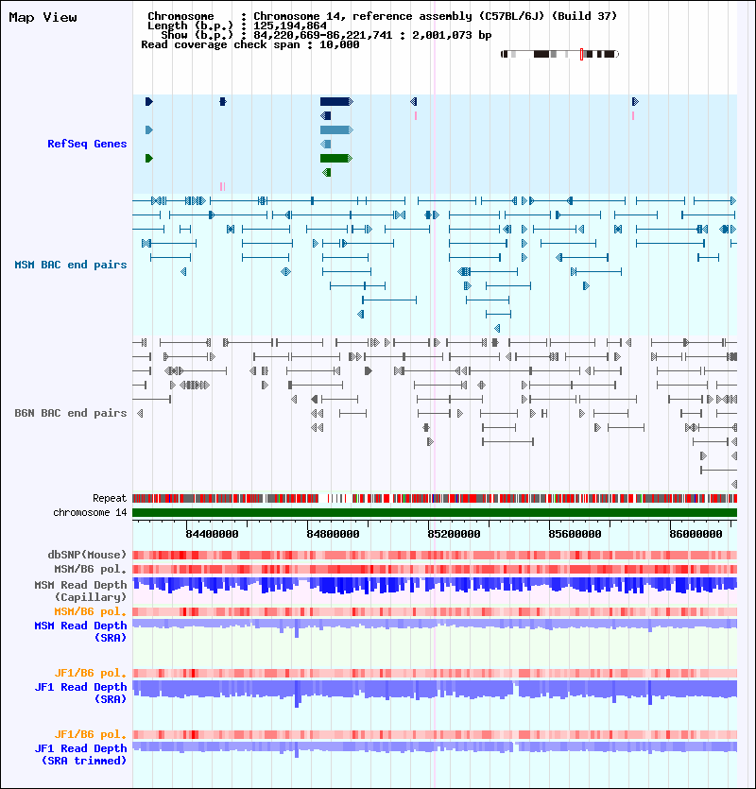Click the green arrow gene at far left of RefSeq
Screen dimensions: 756x789
(149, 158)
